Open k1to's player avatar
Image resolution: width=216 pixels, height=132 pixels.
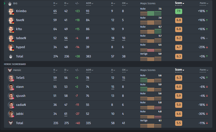[11, 29]
